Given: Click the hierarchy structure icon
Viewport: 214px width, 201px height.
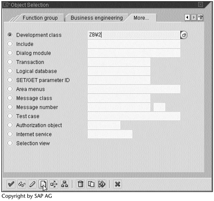Looking at the screenshot, I should [x=64, y=184].
